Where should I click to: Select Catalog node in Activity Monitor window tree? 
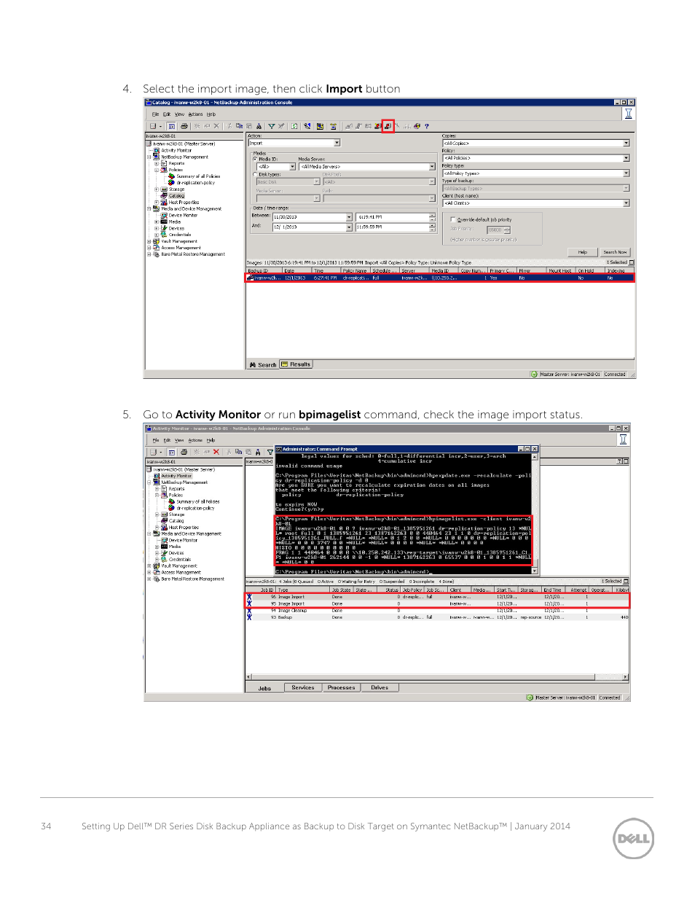pos(176,521)
